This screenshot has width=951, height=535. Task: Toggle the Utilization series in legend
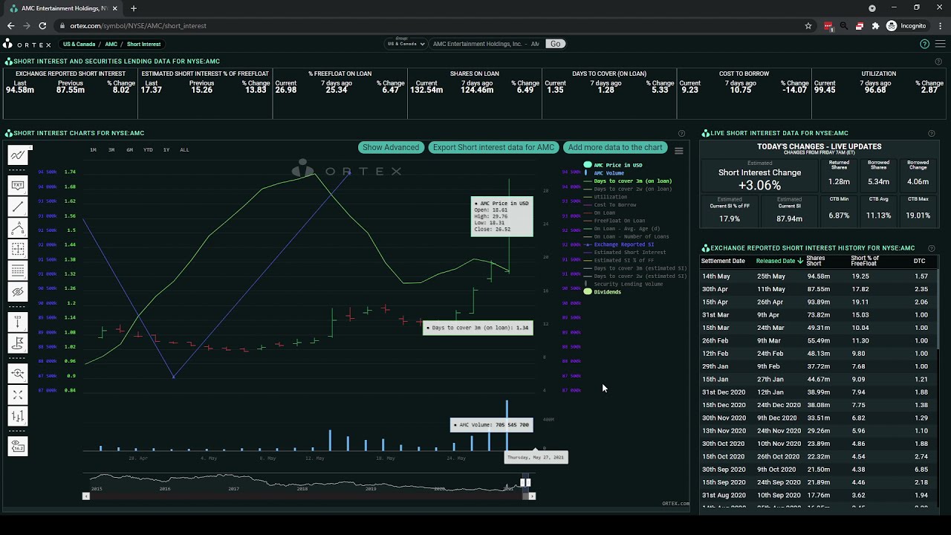tap(610, 197)
